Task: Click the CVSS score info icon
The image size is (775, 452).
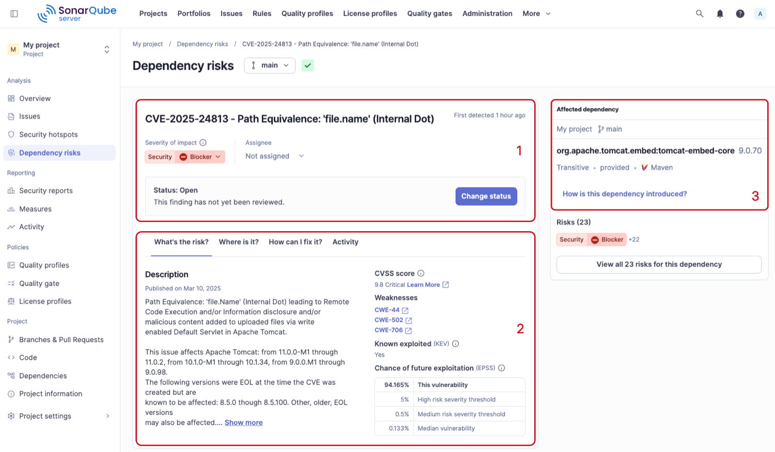Action: click(421, 273)
